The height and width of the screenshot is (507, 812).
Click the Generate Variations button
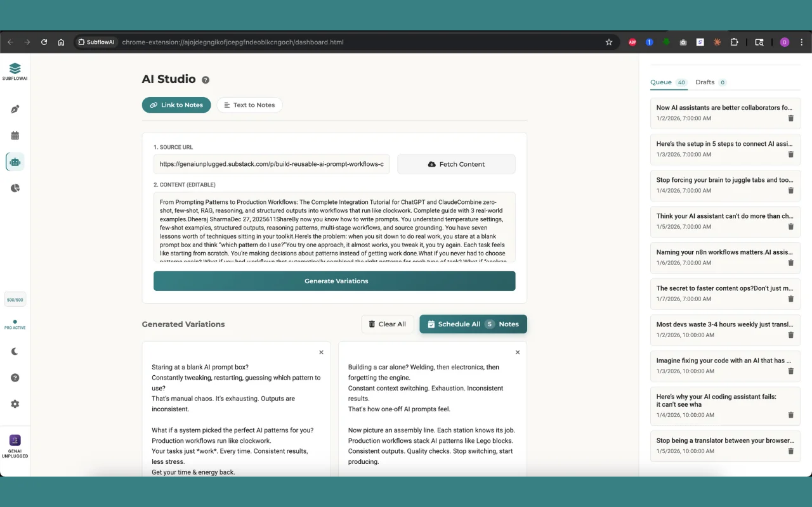[334, 281]
